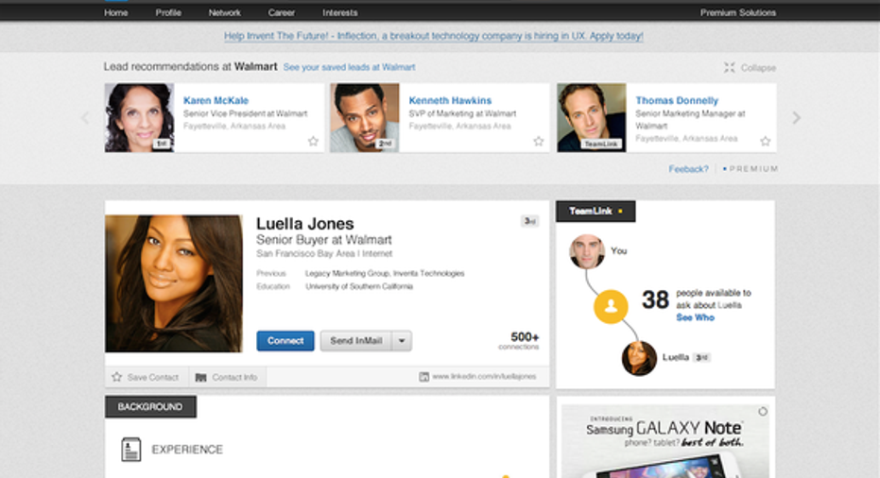Click the Experience document icon
This screenshot has height=478, width=880.
tap(131, 450)
